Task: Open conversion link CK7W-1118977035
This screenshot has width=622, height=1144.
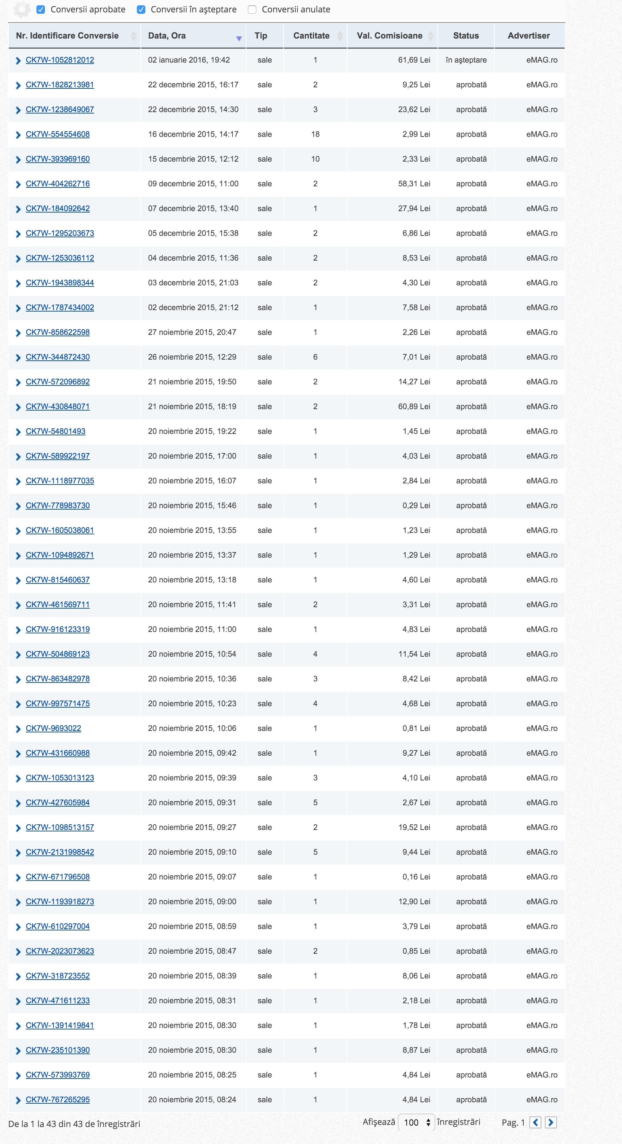Action: [60, 481]
